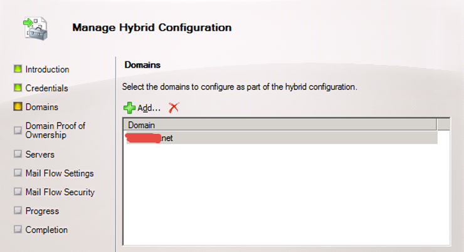This screenshot has height=252, width=464.
Task: Go to the Credentials step
Action: tap(46, 88)
